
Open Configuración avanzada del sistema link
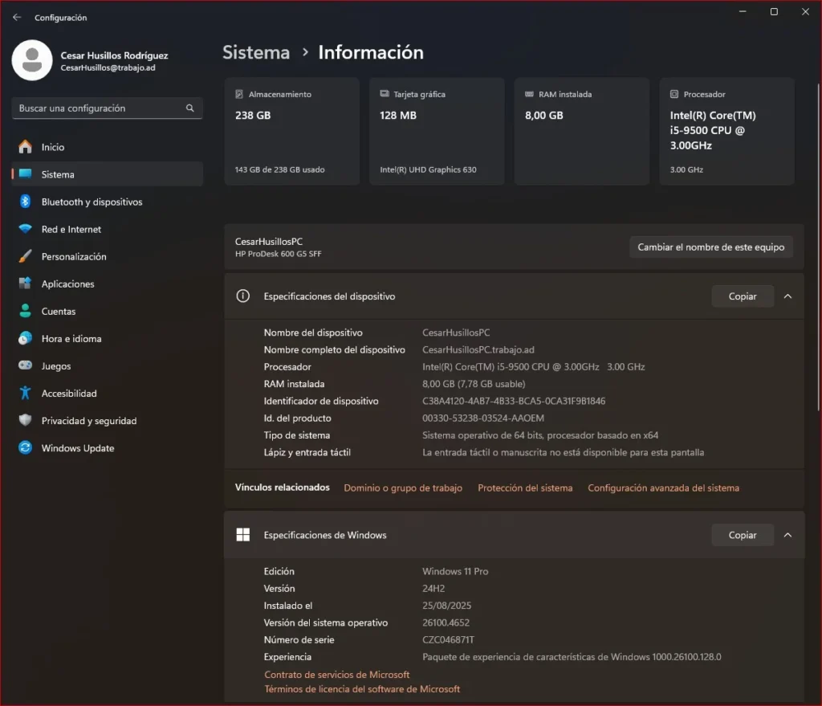point(663,488)
